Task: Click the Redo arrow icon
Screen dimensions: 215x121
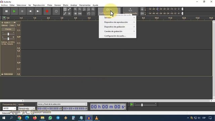Action: point(93,13)
